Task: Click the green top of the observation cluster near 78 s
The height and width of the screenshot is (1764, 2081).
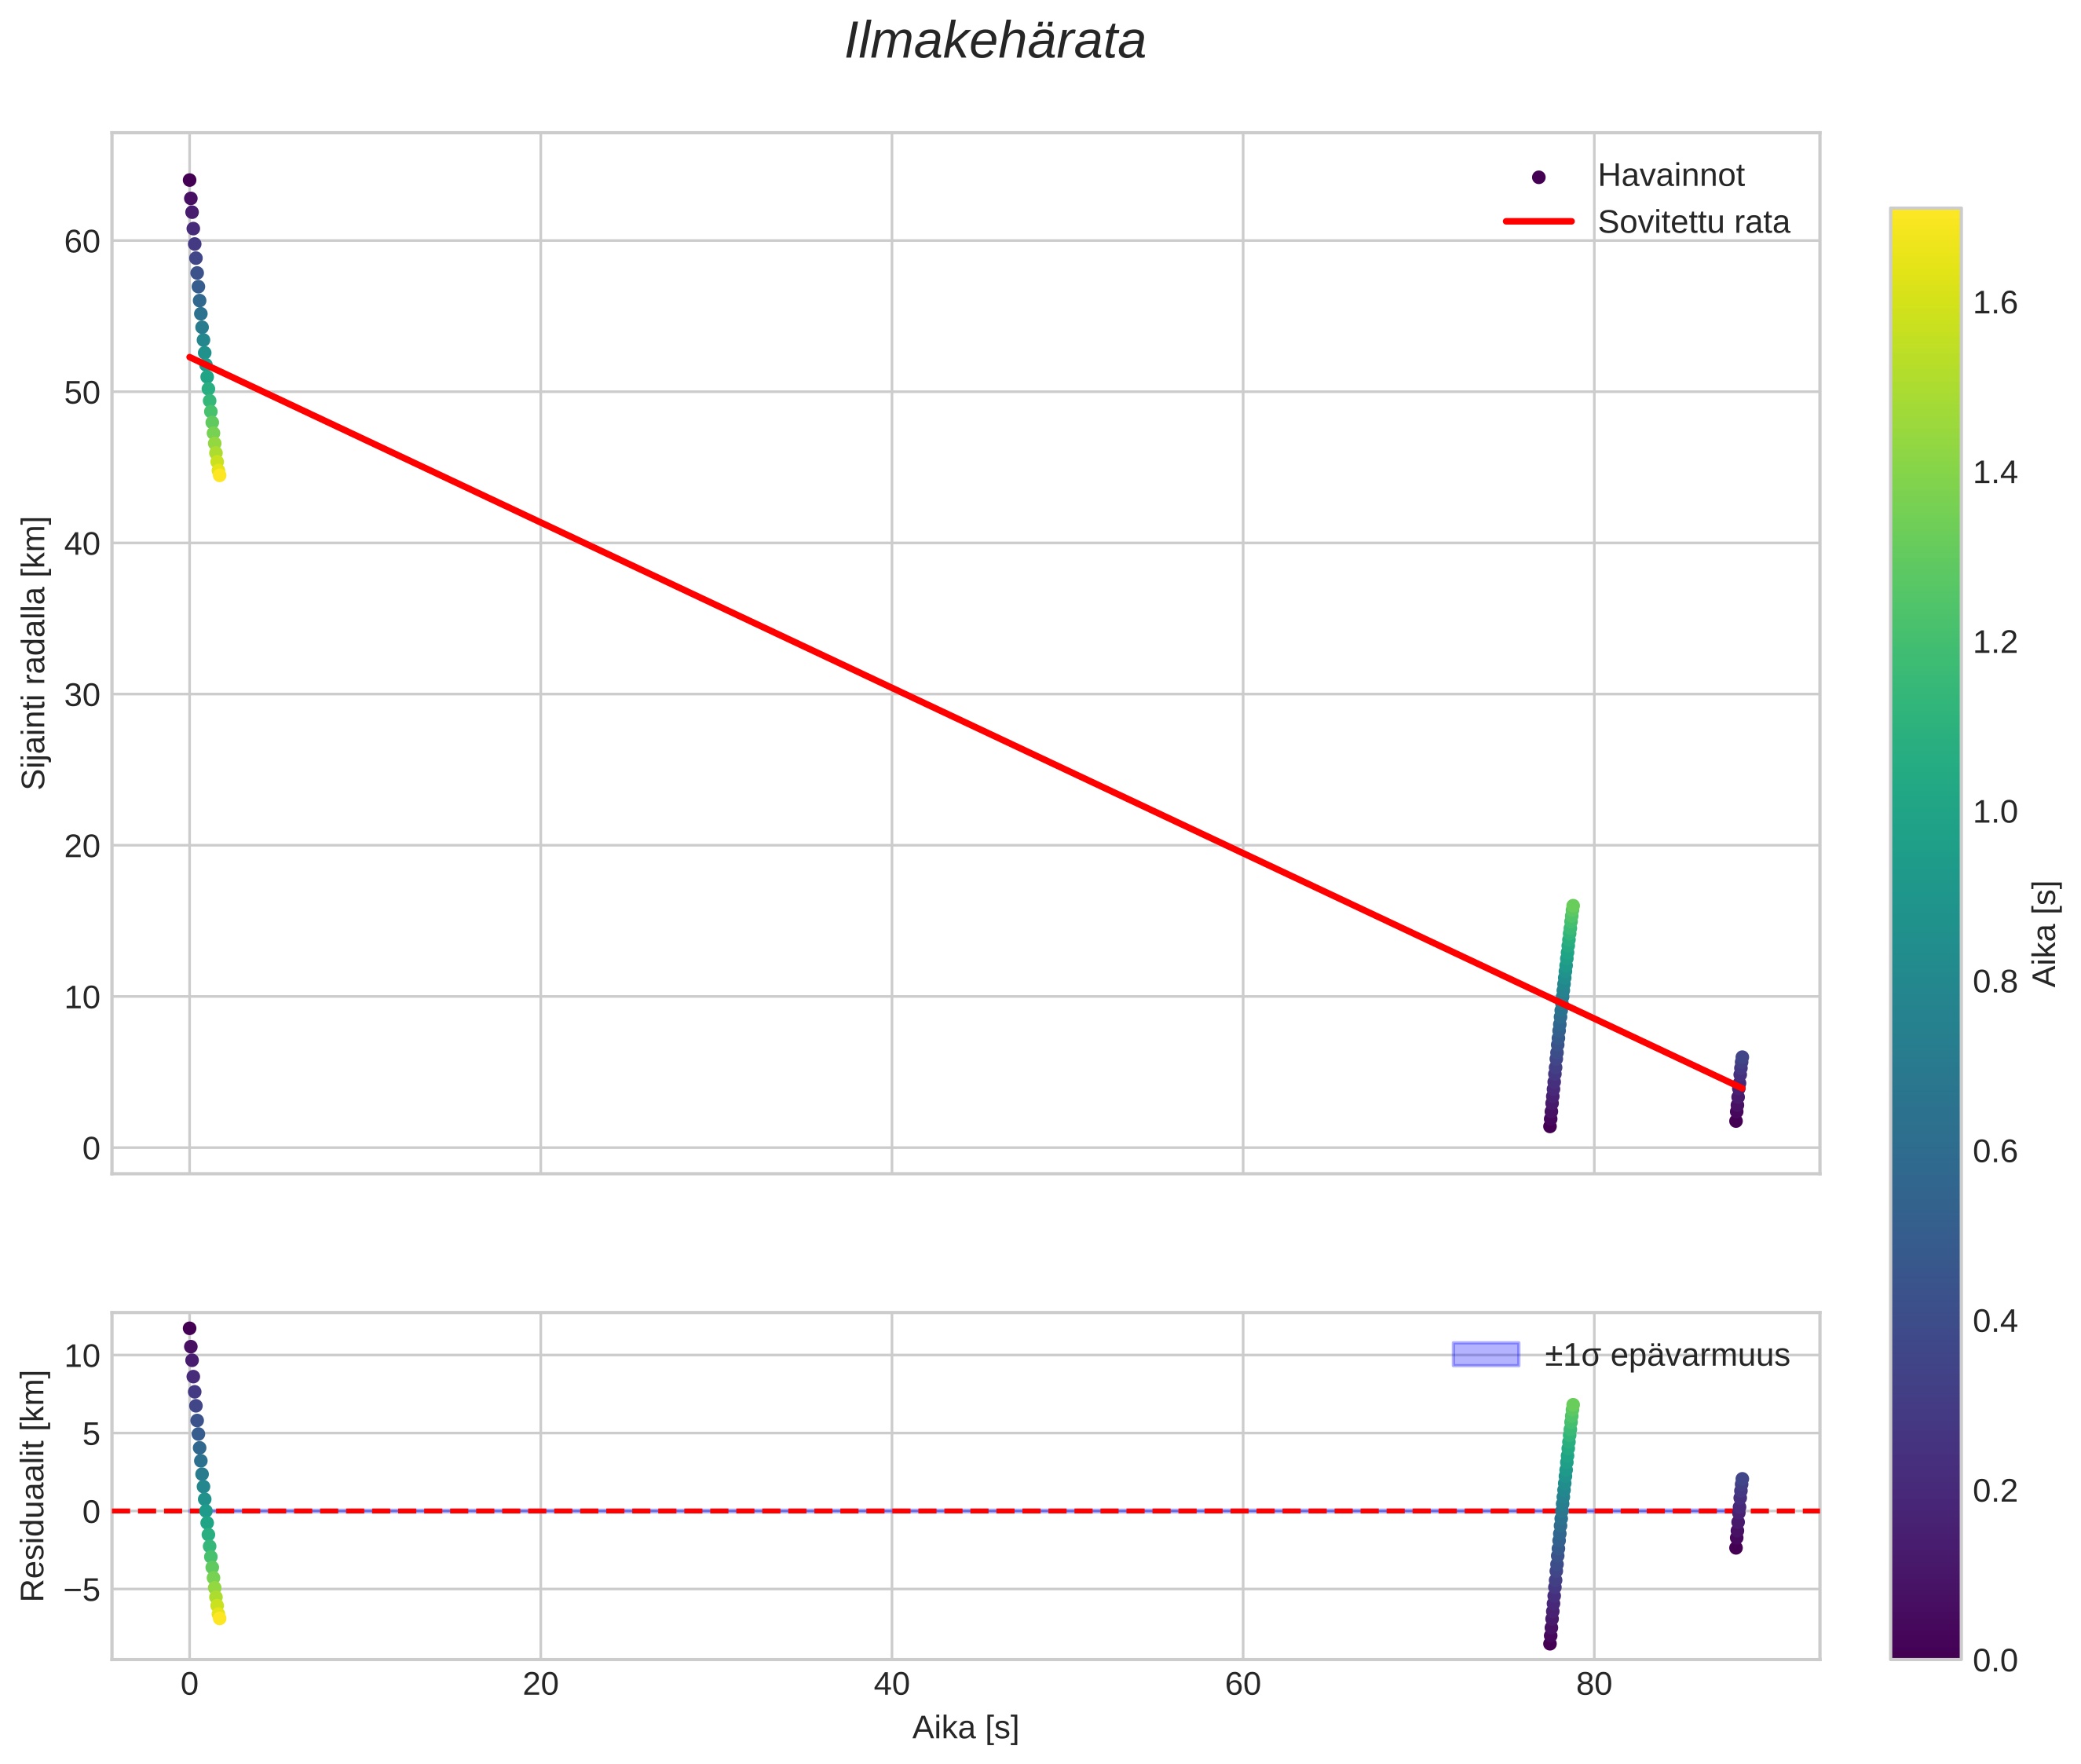Action: click(1572, 906)
